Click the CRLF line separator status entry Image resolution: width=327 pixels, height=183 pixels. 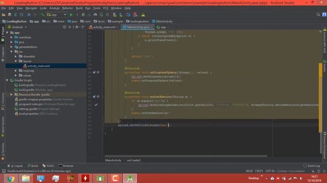(259, 171)
